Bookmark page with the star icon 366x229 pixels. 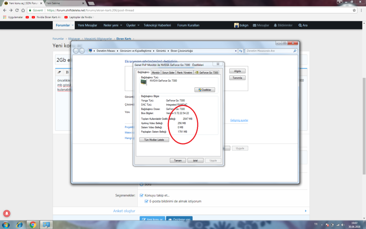pos(354,10)
